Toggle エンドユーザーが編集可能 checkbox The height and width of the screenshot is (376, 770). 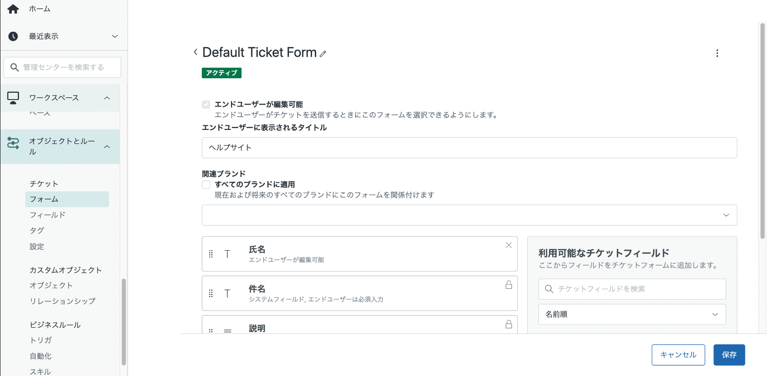206,105
